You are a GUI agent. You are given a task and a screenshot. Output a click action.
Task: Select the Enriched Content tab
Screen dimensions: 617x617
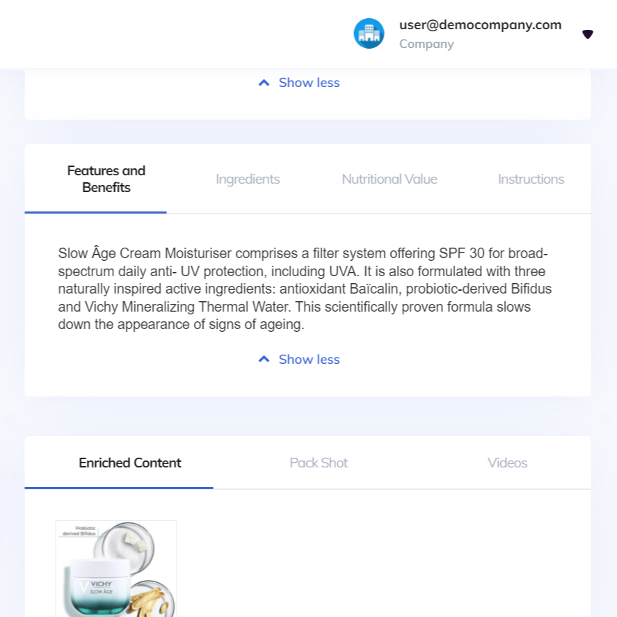point(130,463)
